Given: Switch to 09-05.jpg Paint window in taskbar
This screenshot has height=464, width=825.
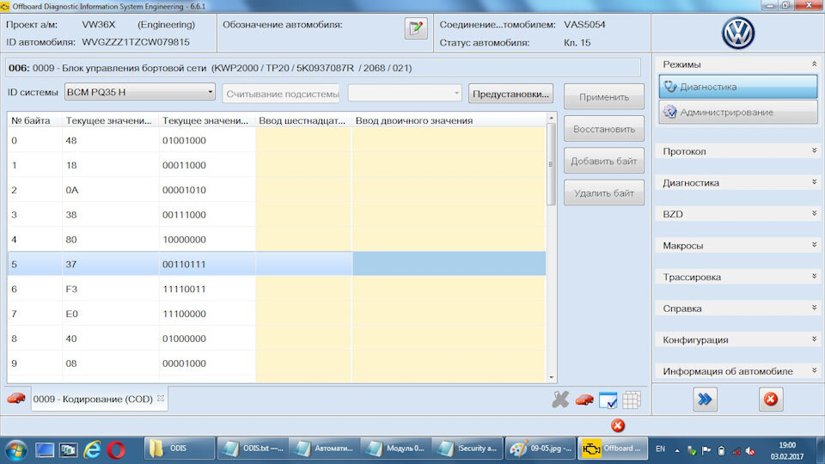Looking at the screenshot, I should click(x=541, y=449).
